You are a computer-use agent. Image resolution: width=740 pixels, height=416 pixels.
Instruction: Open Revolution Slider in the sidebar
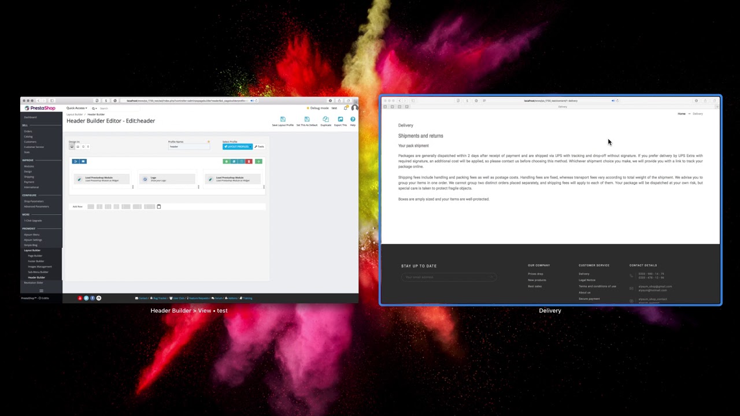34,283
